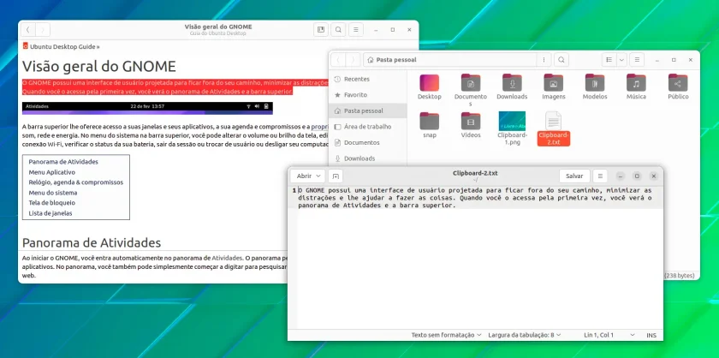This screenshot has width=719, height=358.
Task: Select the snap folder icon
Action: 429,121
